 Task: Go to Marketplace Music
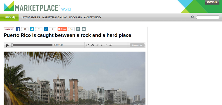pyautogui.click(x=55, y=17)
